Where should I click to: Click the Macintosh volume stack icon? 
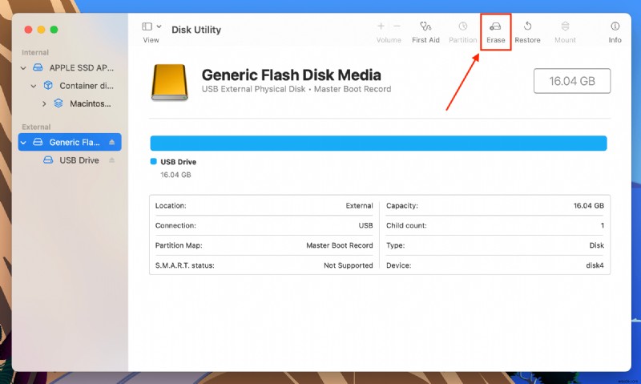click(58, 103)
